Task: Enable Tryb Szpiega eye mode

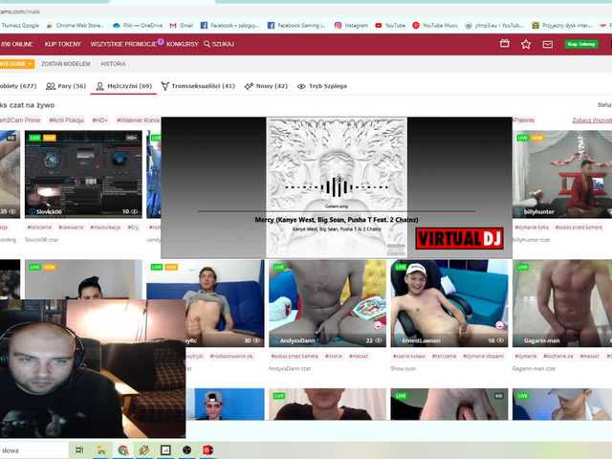Action: pos(322,86)
